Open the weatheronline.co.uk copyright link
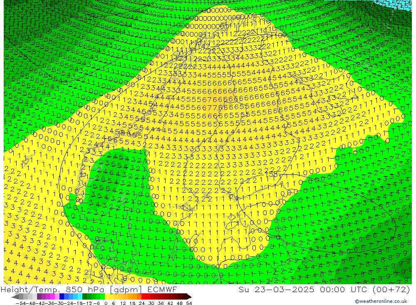Viewport: 416px width, 305px height. tap(381, 301)
